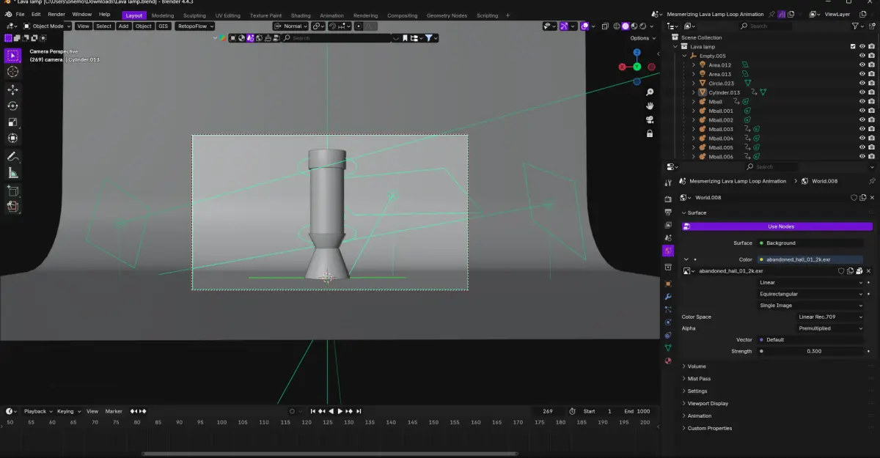880x458 pixels.
Task: Open the Normal transform orientation dropdown
Action: 290,26
